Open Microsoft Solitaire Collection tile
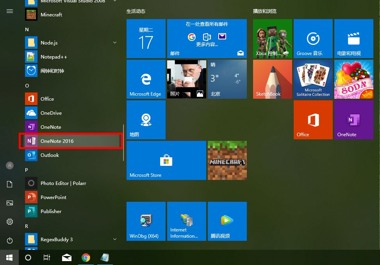The height and width of the screenshot is (265, 380). (313, 79)
